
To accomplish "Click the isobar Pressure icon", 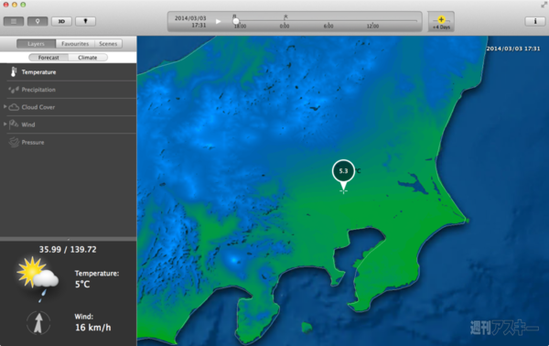I will 14,142.
